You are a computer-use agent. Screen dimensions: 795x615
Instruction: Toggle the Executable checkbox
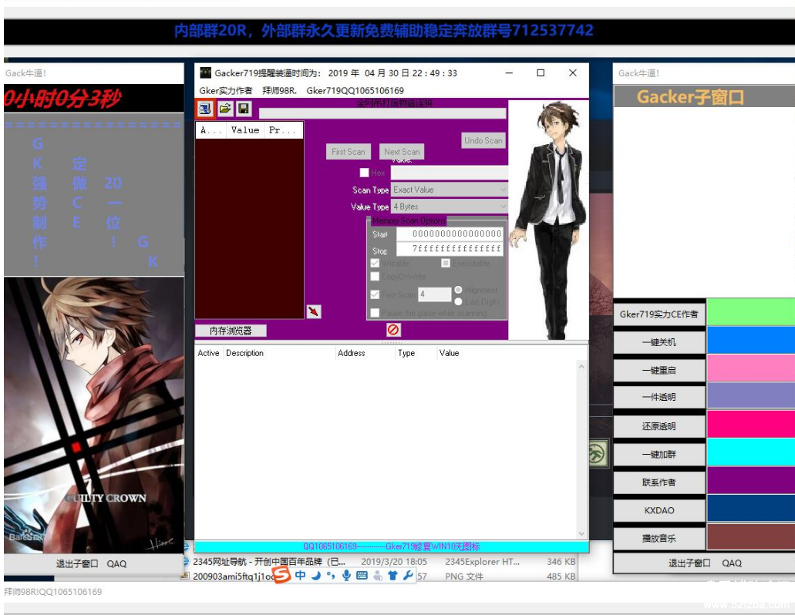click(446, 263)
